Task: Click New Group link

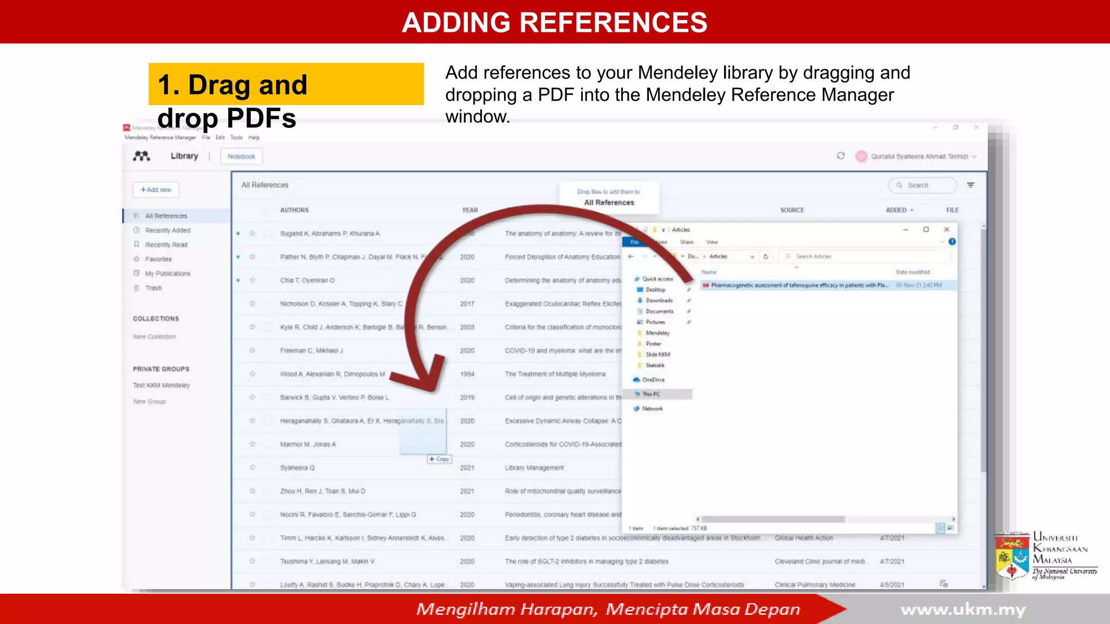Action: pos(150,401)
